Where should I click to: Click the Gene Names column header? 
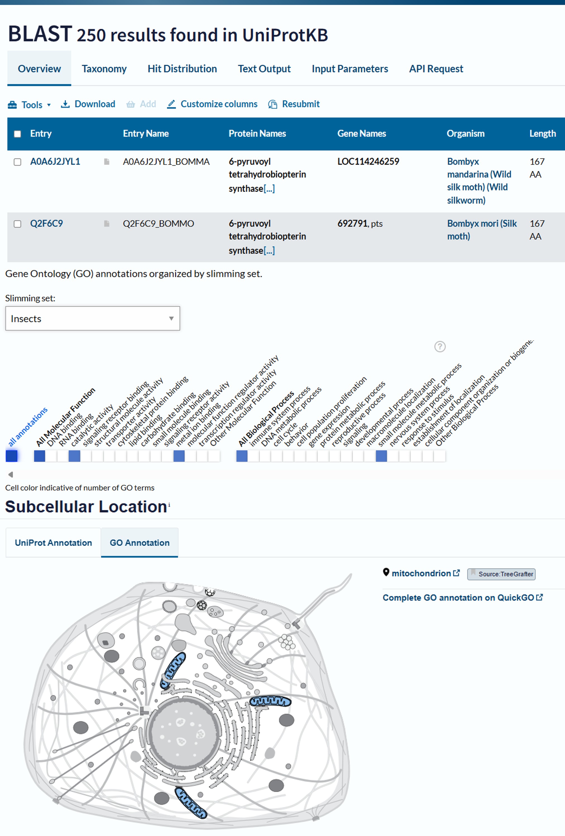click(x=362, y=133)
